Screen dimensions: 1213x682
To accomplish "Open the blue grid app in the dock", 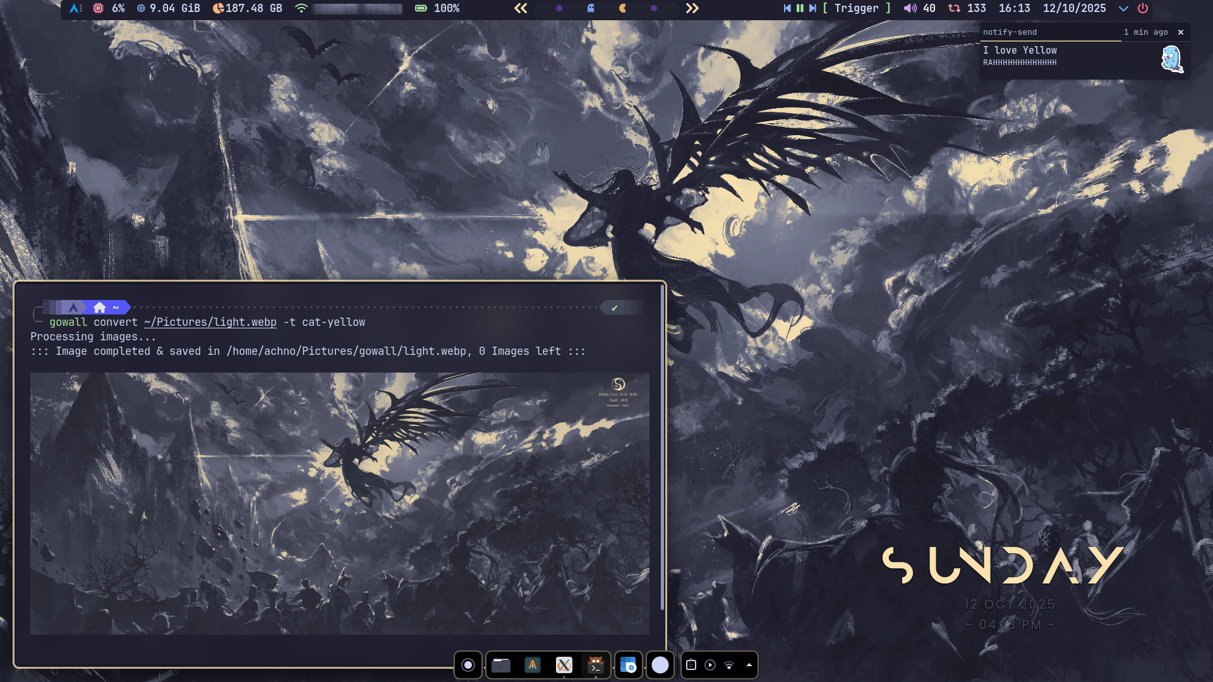I will [628, 665].
